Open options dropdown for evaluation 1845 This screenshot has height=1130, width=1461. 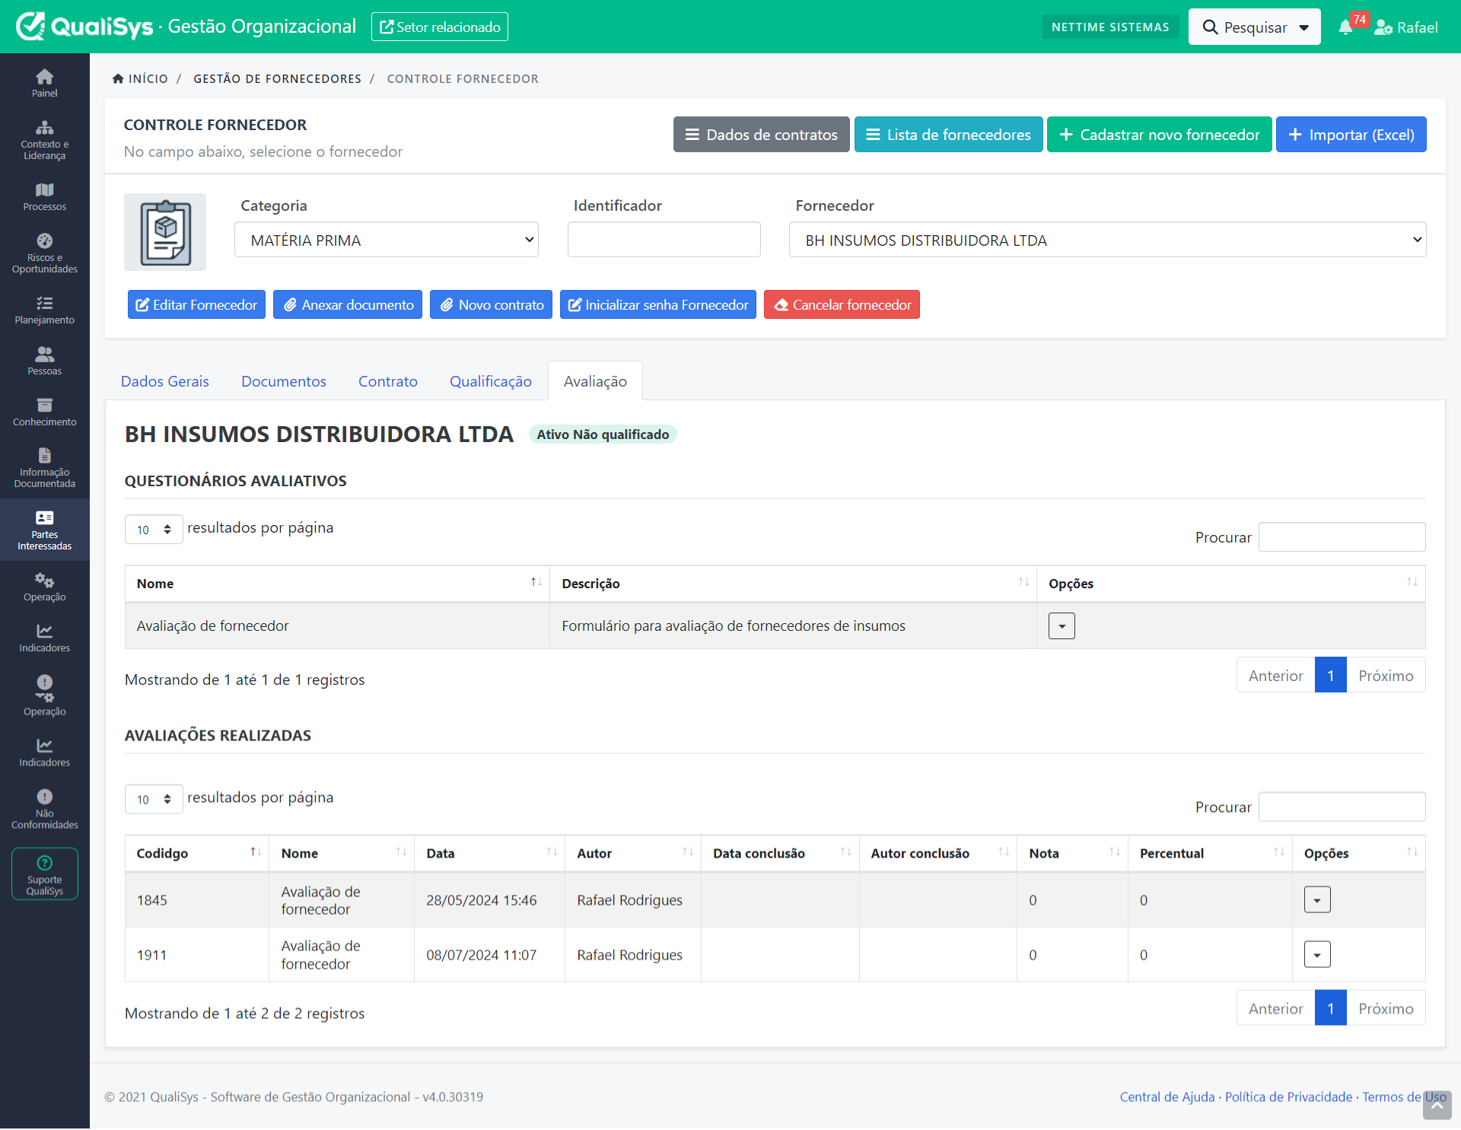(1317, 899)
